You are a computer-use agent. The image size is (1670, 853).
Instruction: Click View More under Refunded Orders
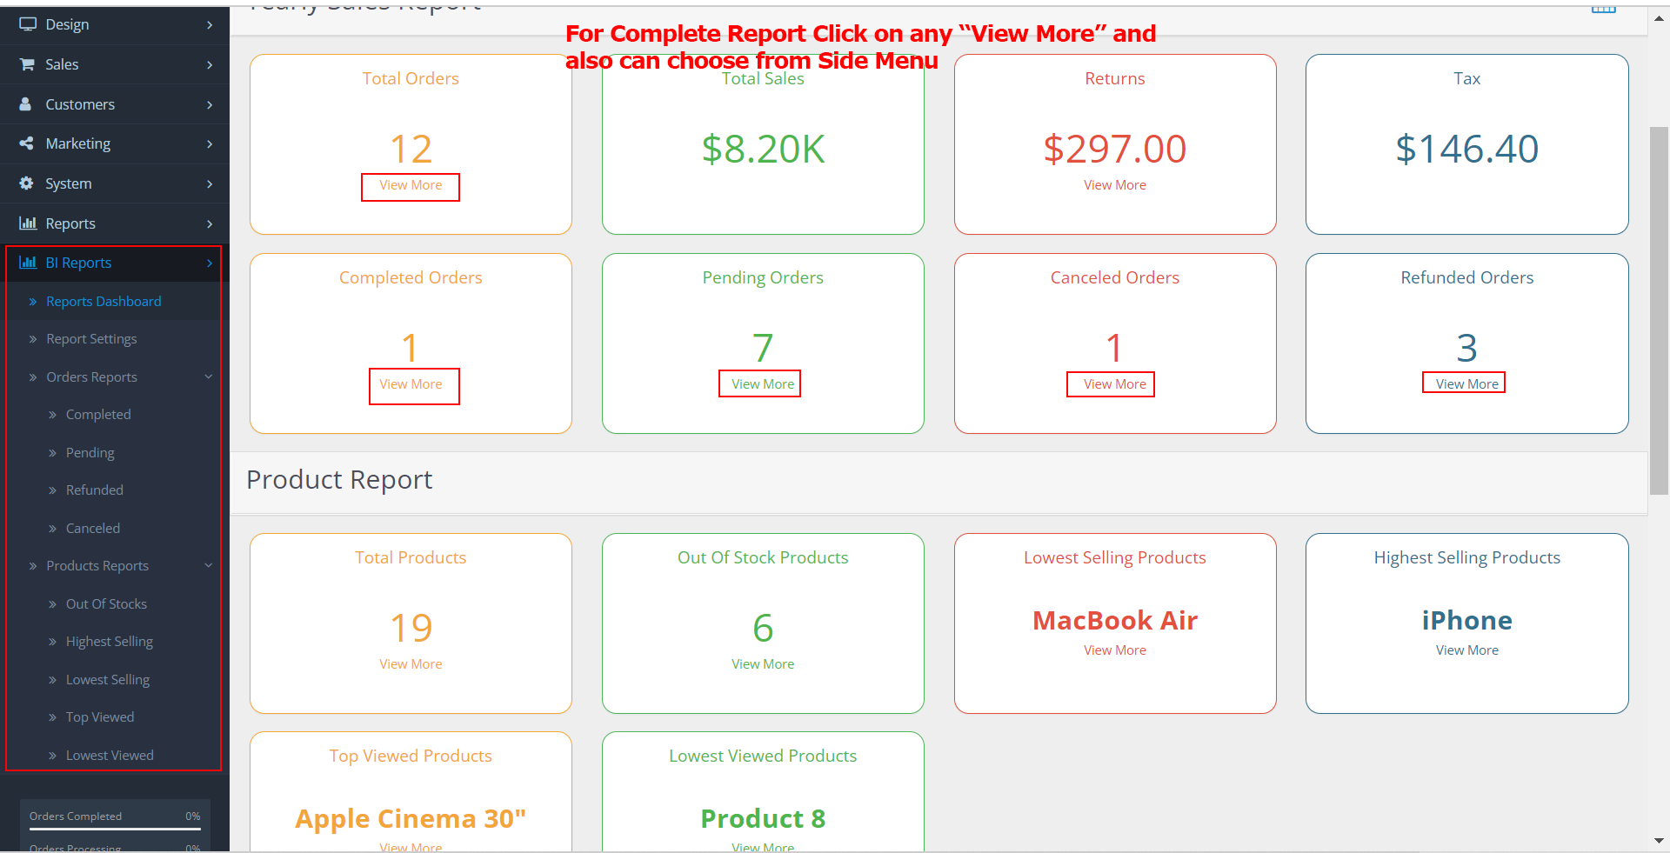point(1467,384)
